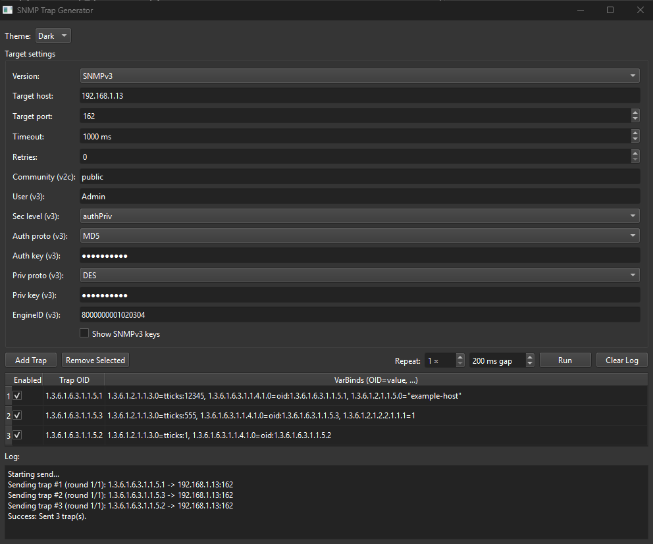Increase the Repeat count
Viewport: 653px width, 544px height.
[459, 357]
